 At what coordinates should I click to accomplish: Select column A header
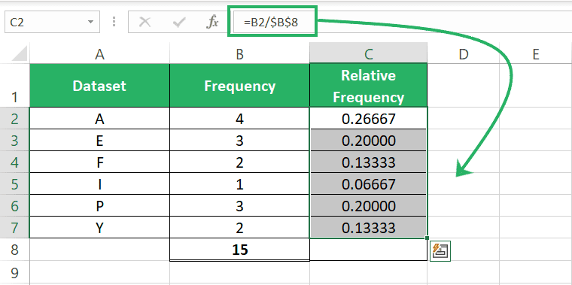(99, 54)
